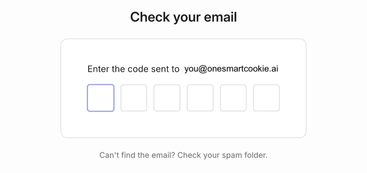Click the "Can't find the email?" question
The height and width of the screenshot is (173, 367).
tap(137, 155)
